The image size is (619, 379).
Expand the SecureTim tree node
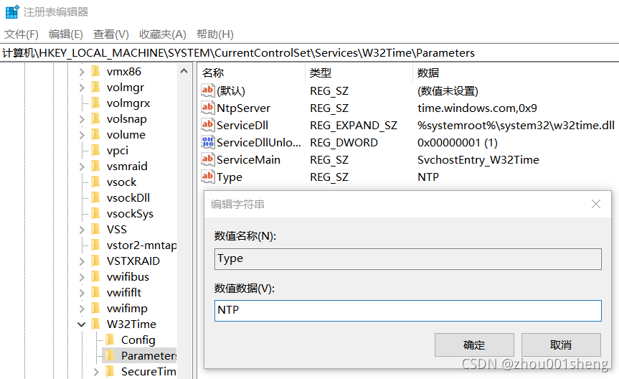(x=96, y=372)
